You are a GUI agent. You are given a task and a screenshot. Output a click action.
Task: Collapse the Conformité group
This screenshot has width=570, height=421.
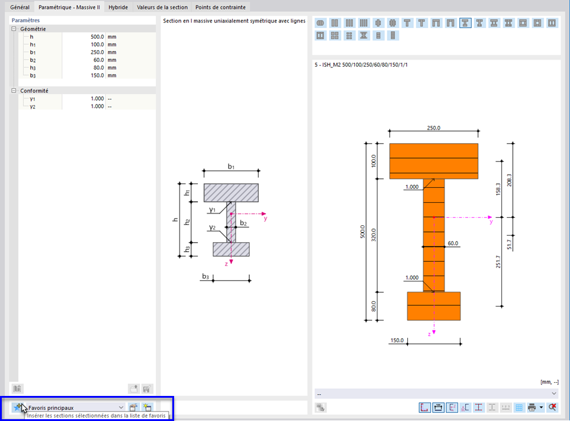coord(14,91)
